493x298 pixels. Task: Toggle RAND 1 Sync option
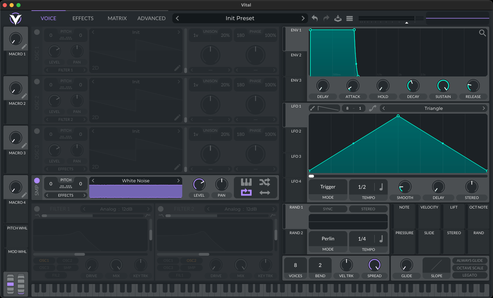[x=328, y=209]
